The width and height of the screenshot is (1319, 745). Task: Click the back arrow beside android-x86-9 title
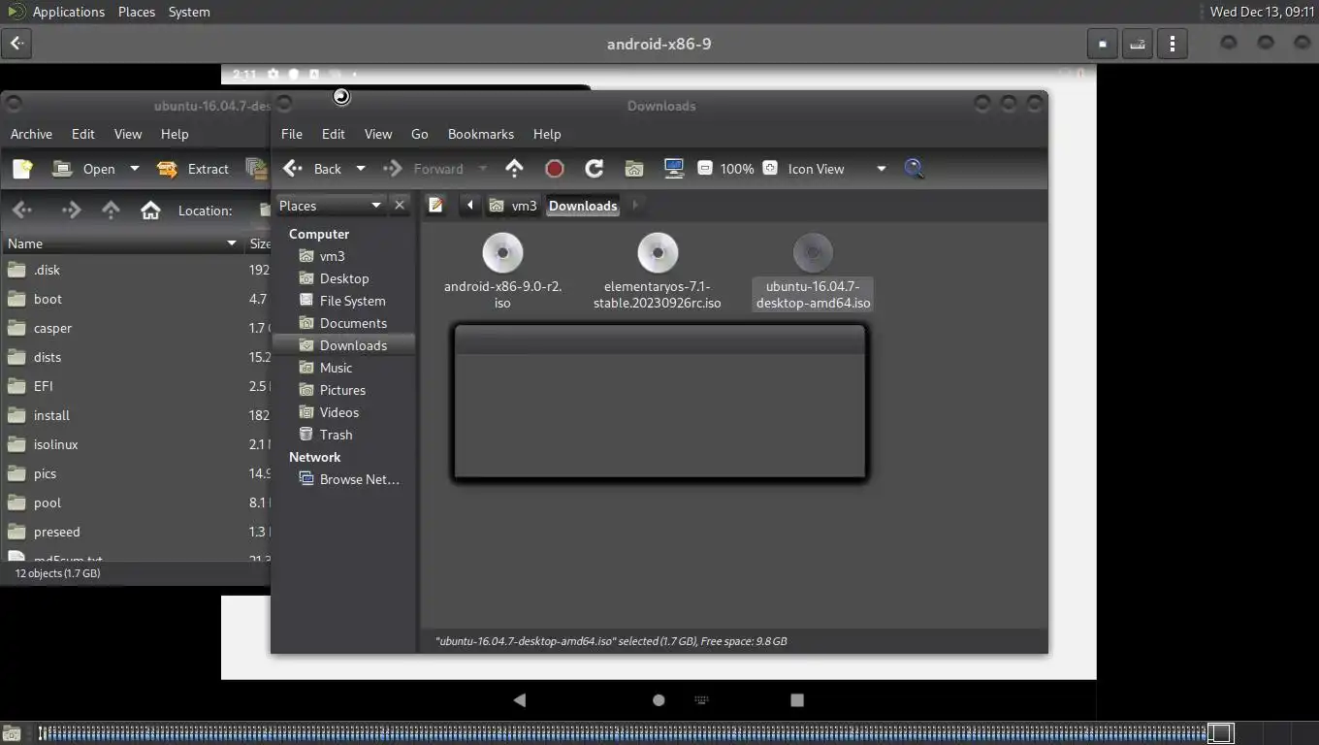tap(17, 44)
